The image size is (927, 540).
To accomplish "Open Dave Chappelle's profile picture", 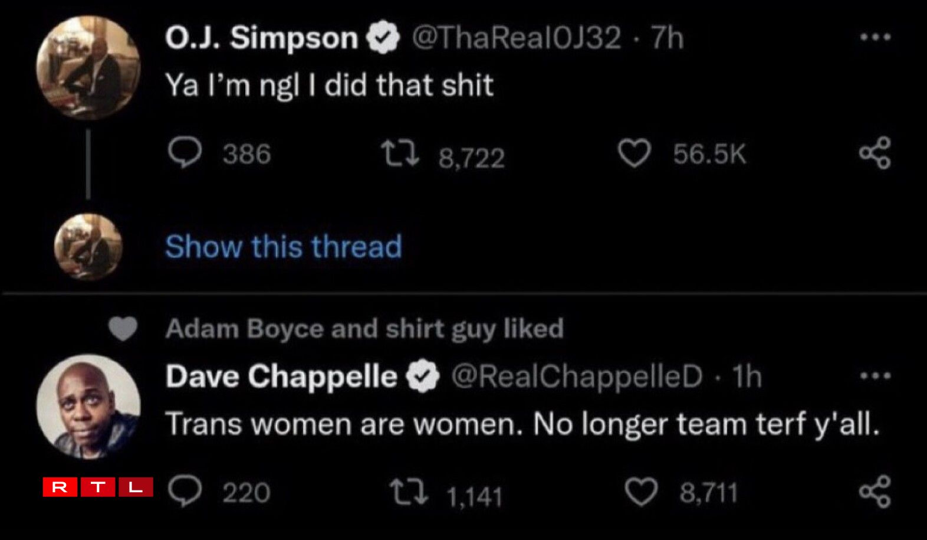I will pos(88,406).
